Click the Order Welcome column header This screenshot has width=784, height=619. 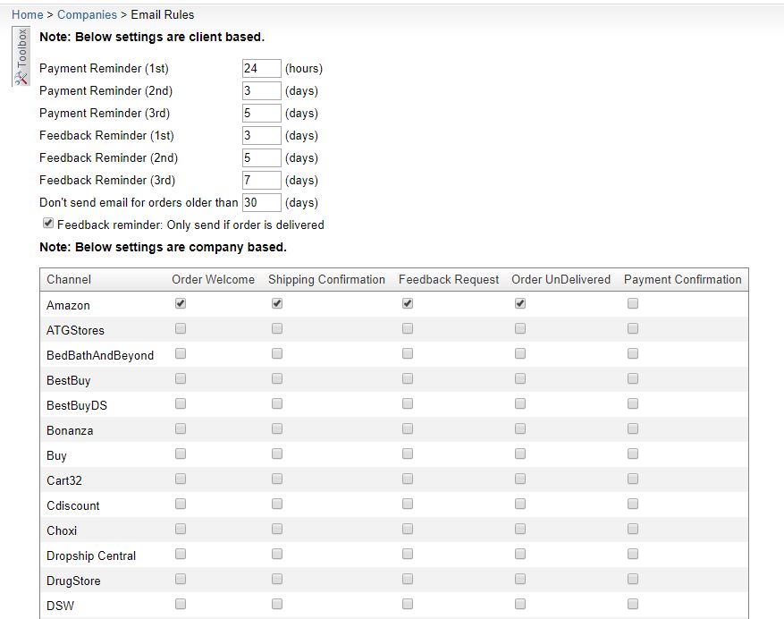click(213, 279)
